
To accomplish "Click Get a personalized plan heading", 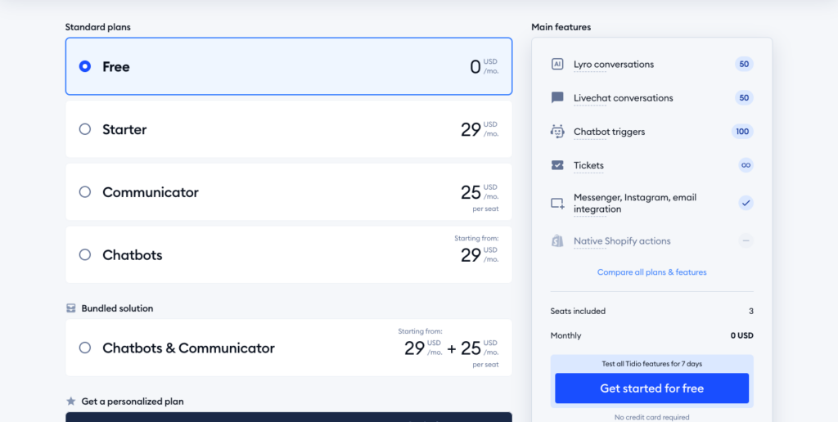I will coord(133,402).
